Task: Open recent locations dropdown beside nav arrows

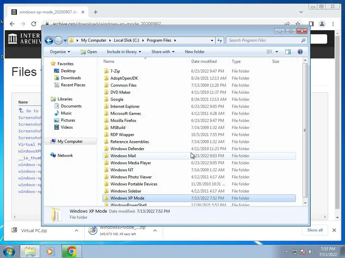Action: click(x=65, y=41)
